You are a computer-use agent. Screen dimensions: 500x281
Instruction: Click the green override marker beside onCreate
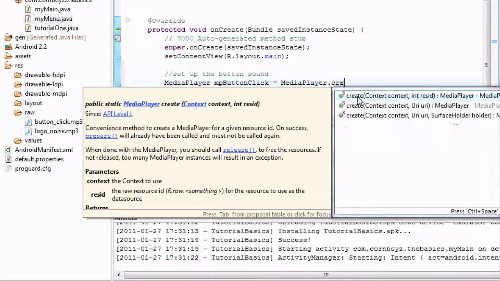118,29
